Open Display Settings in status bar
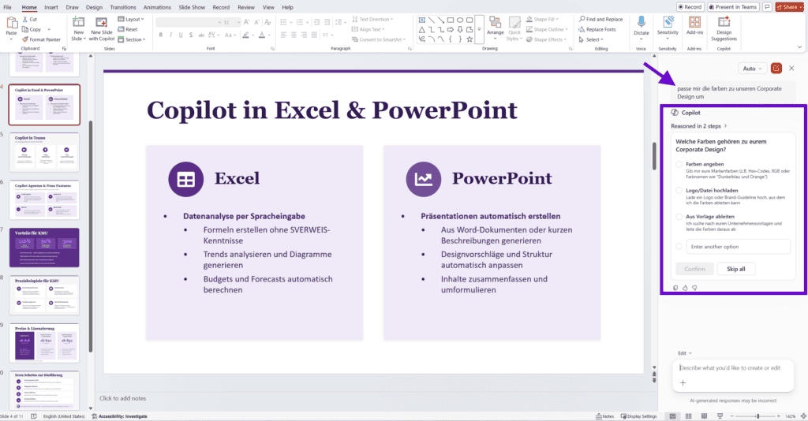This screenshot has width=808, height=421. coord(638,415)
